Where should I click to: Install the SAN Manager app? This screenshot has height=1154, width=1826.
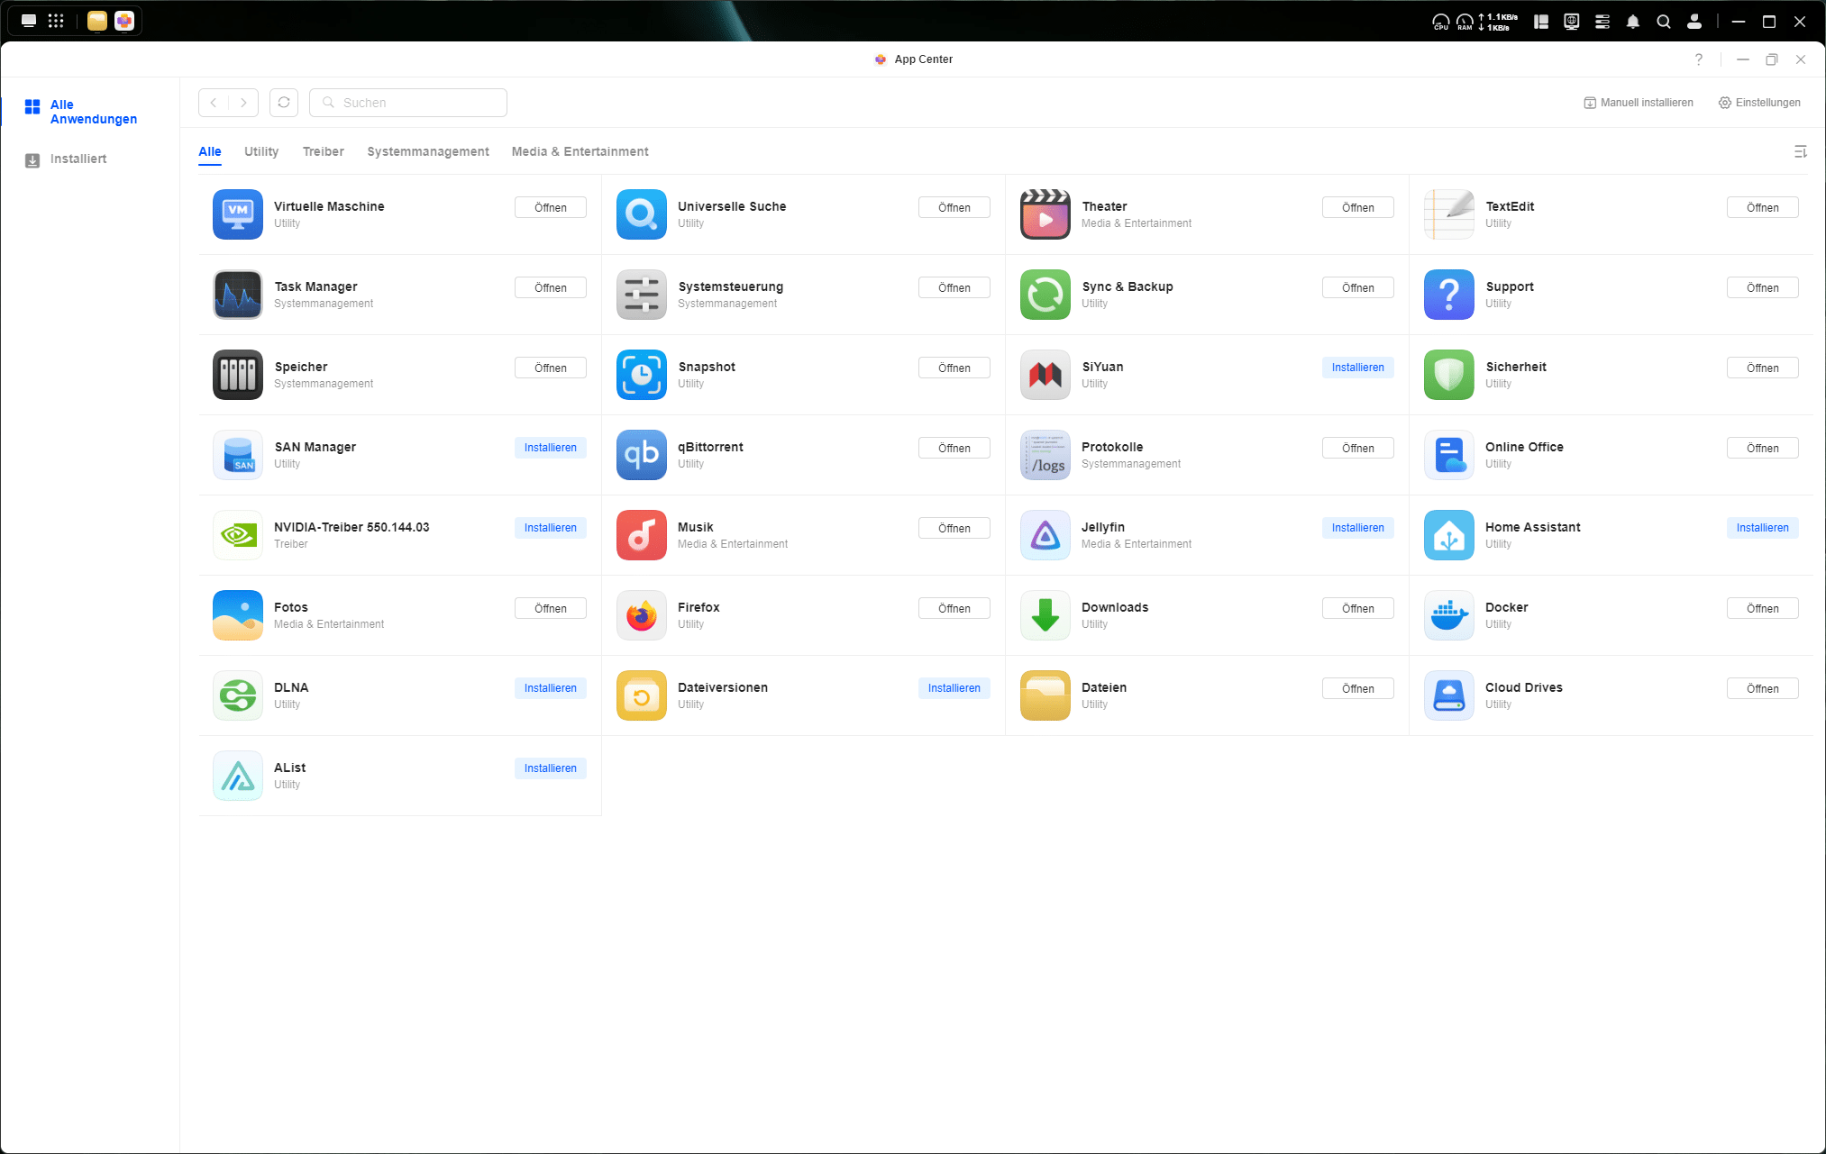tap(550, 448)
